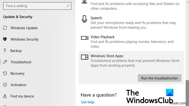The height and width of the screenshot is (106, 189).
Task: Click the Video Playback camera icon
Action: (x=85, y=38)
